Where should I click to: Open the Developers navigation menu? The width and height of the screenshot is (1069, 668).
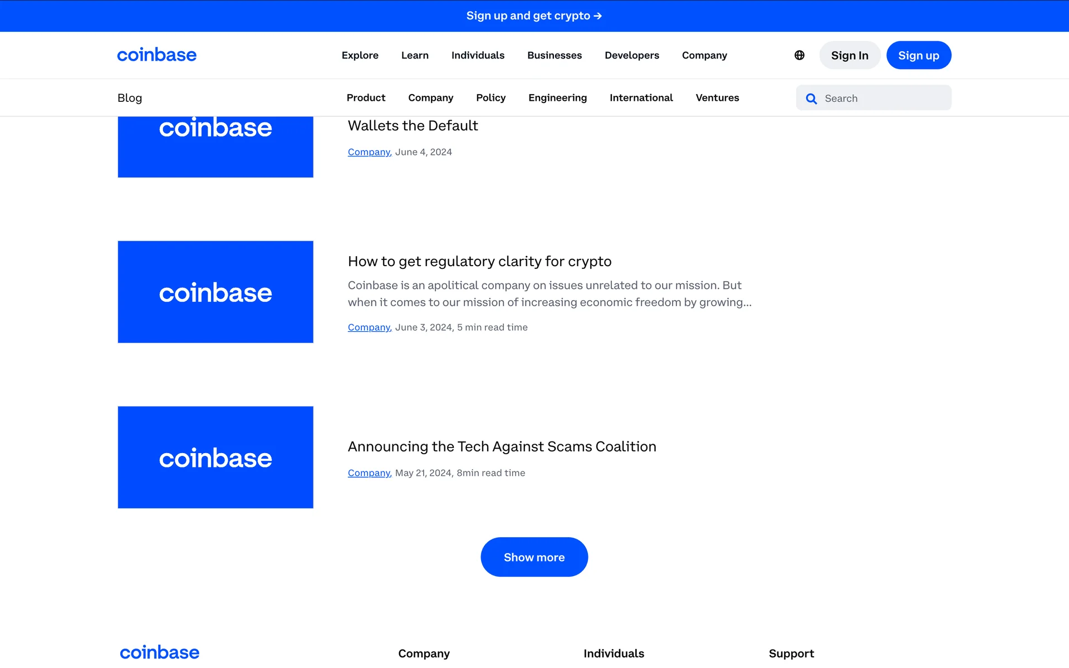click(x=631, y=55)
